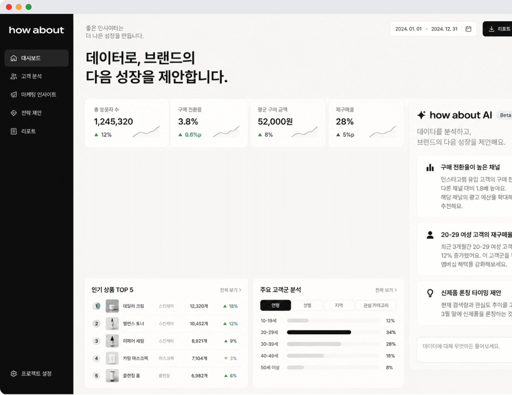Open the calendar icon in date range
The image size is (512, 395).
468,28
